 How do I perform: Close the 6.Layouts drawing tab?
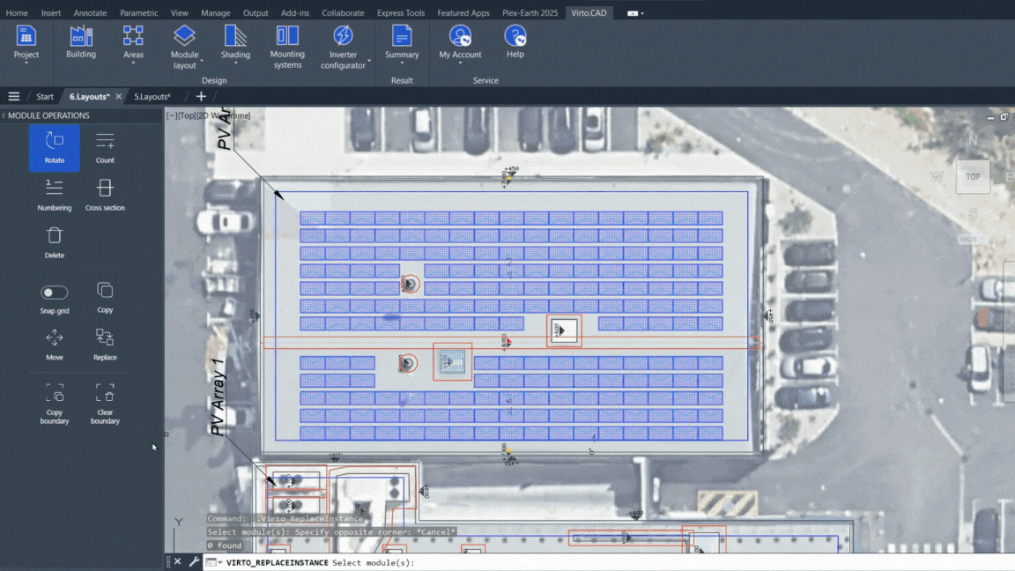[118, 96]
